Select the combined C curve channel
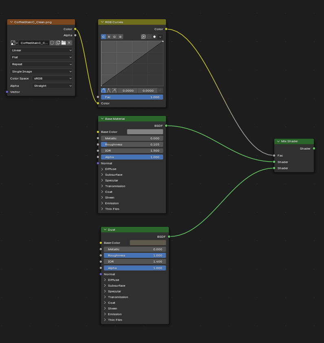 point(104,37)
